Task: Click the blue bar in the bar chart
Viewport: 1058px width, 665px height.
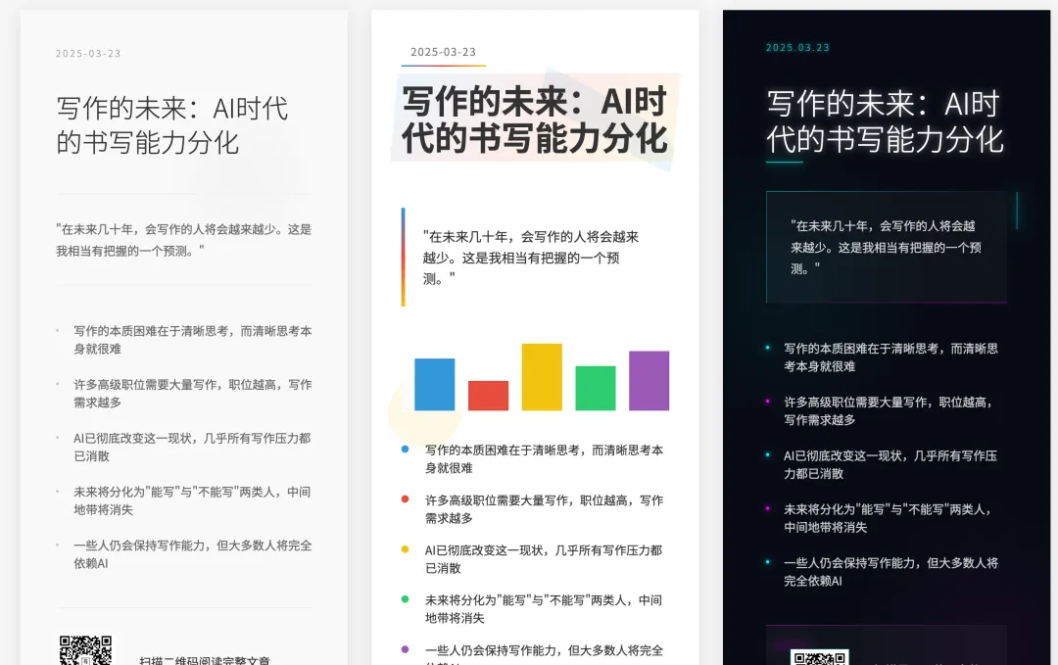Action: point(435,385)
